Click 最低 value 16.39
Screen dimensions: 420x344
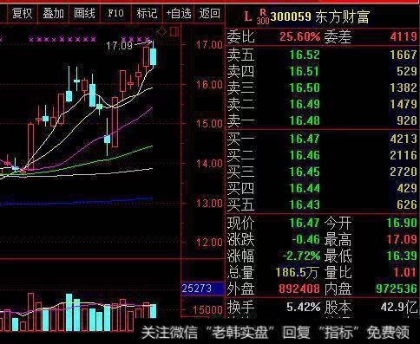point(402,256)
